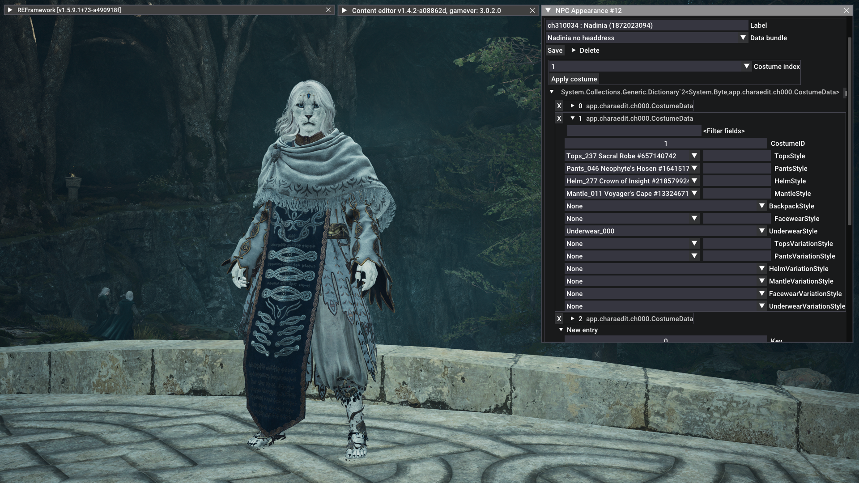This screenshot has width=859, height=483.
Task: Close the Content editor window
Action: pos(532,10)
